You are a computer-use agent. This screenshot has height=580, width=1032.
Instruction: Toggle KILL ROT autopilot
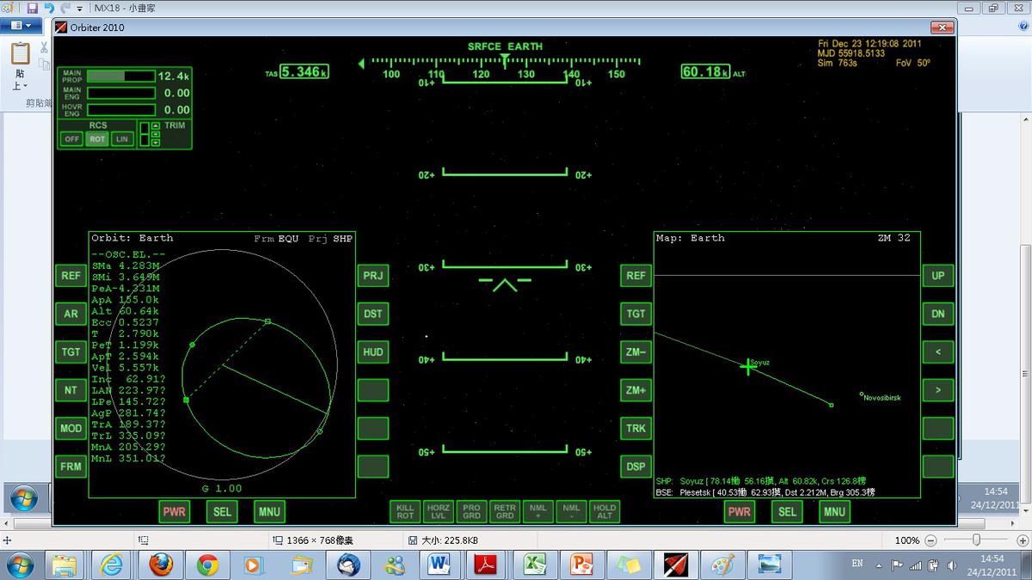[405, 511]
